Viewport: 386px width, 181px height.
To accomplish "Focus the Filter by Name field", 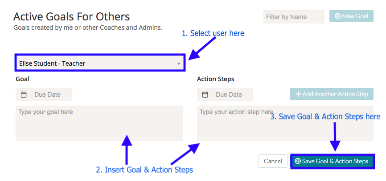I will point(293,17).
